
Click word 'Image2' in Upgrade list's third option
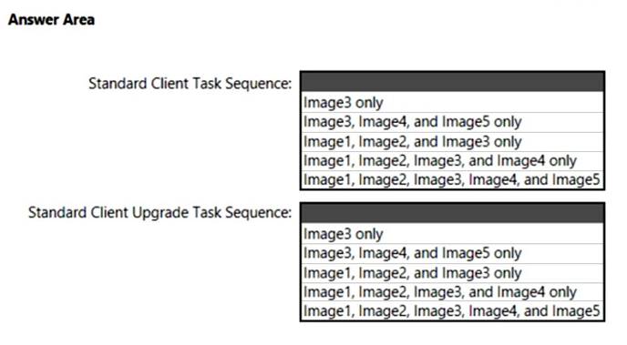(x=382, y=273)
